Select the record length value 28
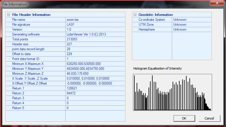 [x=68, y=49]
